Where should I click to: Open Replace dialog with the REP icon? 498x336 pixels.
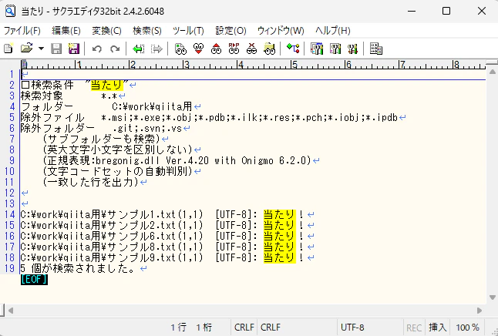234,49
